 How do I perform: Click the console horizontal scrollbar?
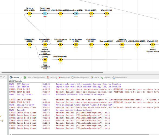tap(80, 134)
